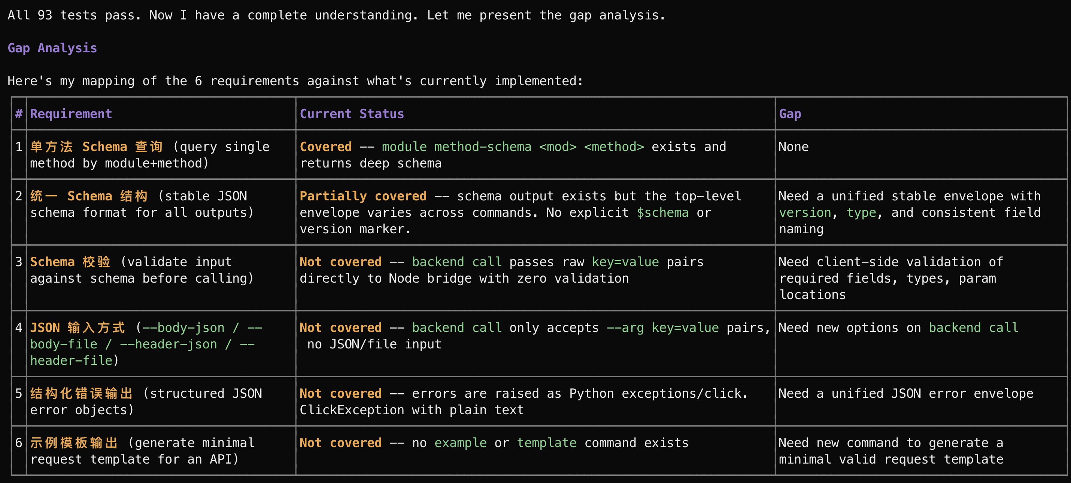This screenshot has height=483, width=1071.
Task: Click the 'Current Status' column header
Action: pyautogui.click(x=352, y=114)
